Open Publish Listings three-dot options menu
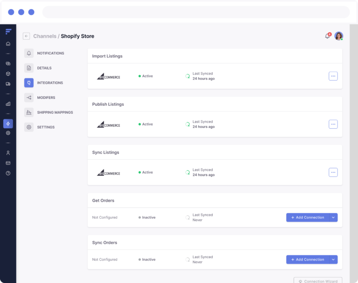The height and width of the screenshot is (283, 358). point(333,124)
